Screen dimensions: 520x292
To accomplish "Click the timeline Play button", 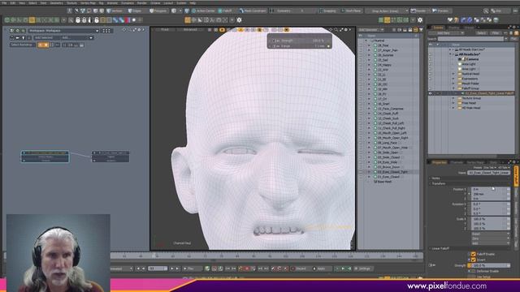I will pyautogui.click(x=189, y=268).
